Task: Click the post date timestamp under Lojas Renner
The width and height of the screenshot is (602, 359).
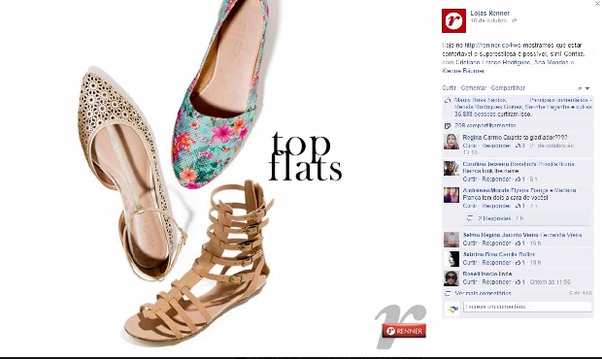Action: (x=488, y=20)
